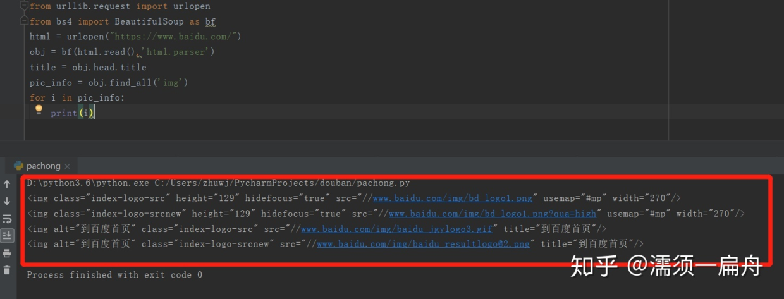Click the Python icon on pachong tab
This screenshot has height=299, width=784.
pos(18,166)
